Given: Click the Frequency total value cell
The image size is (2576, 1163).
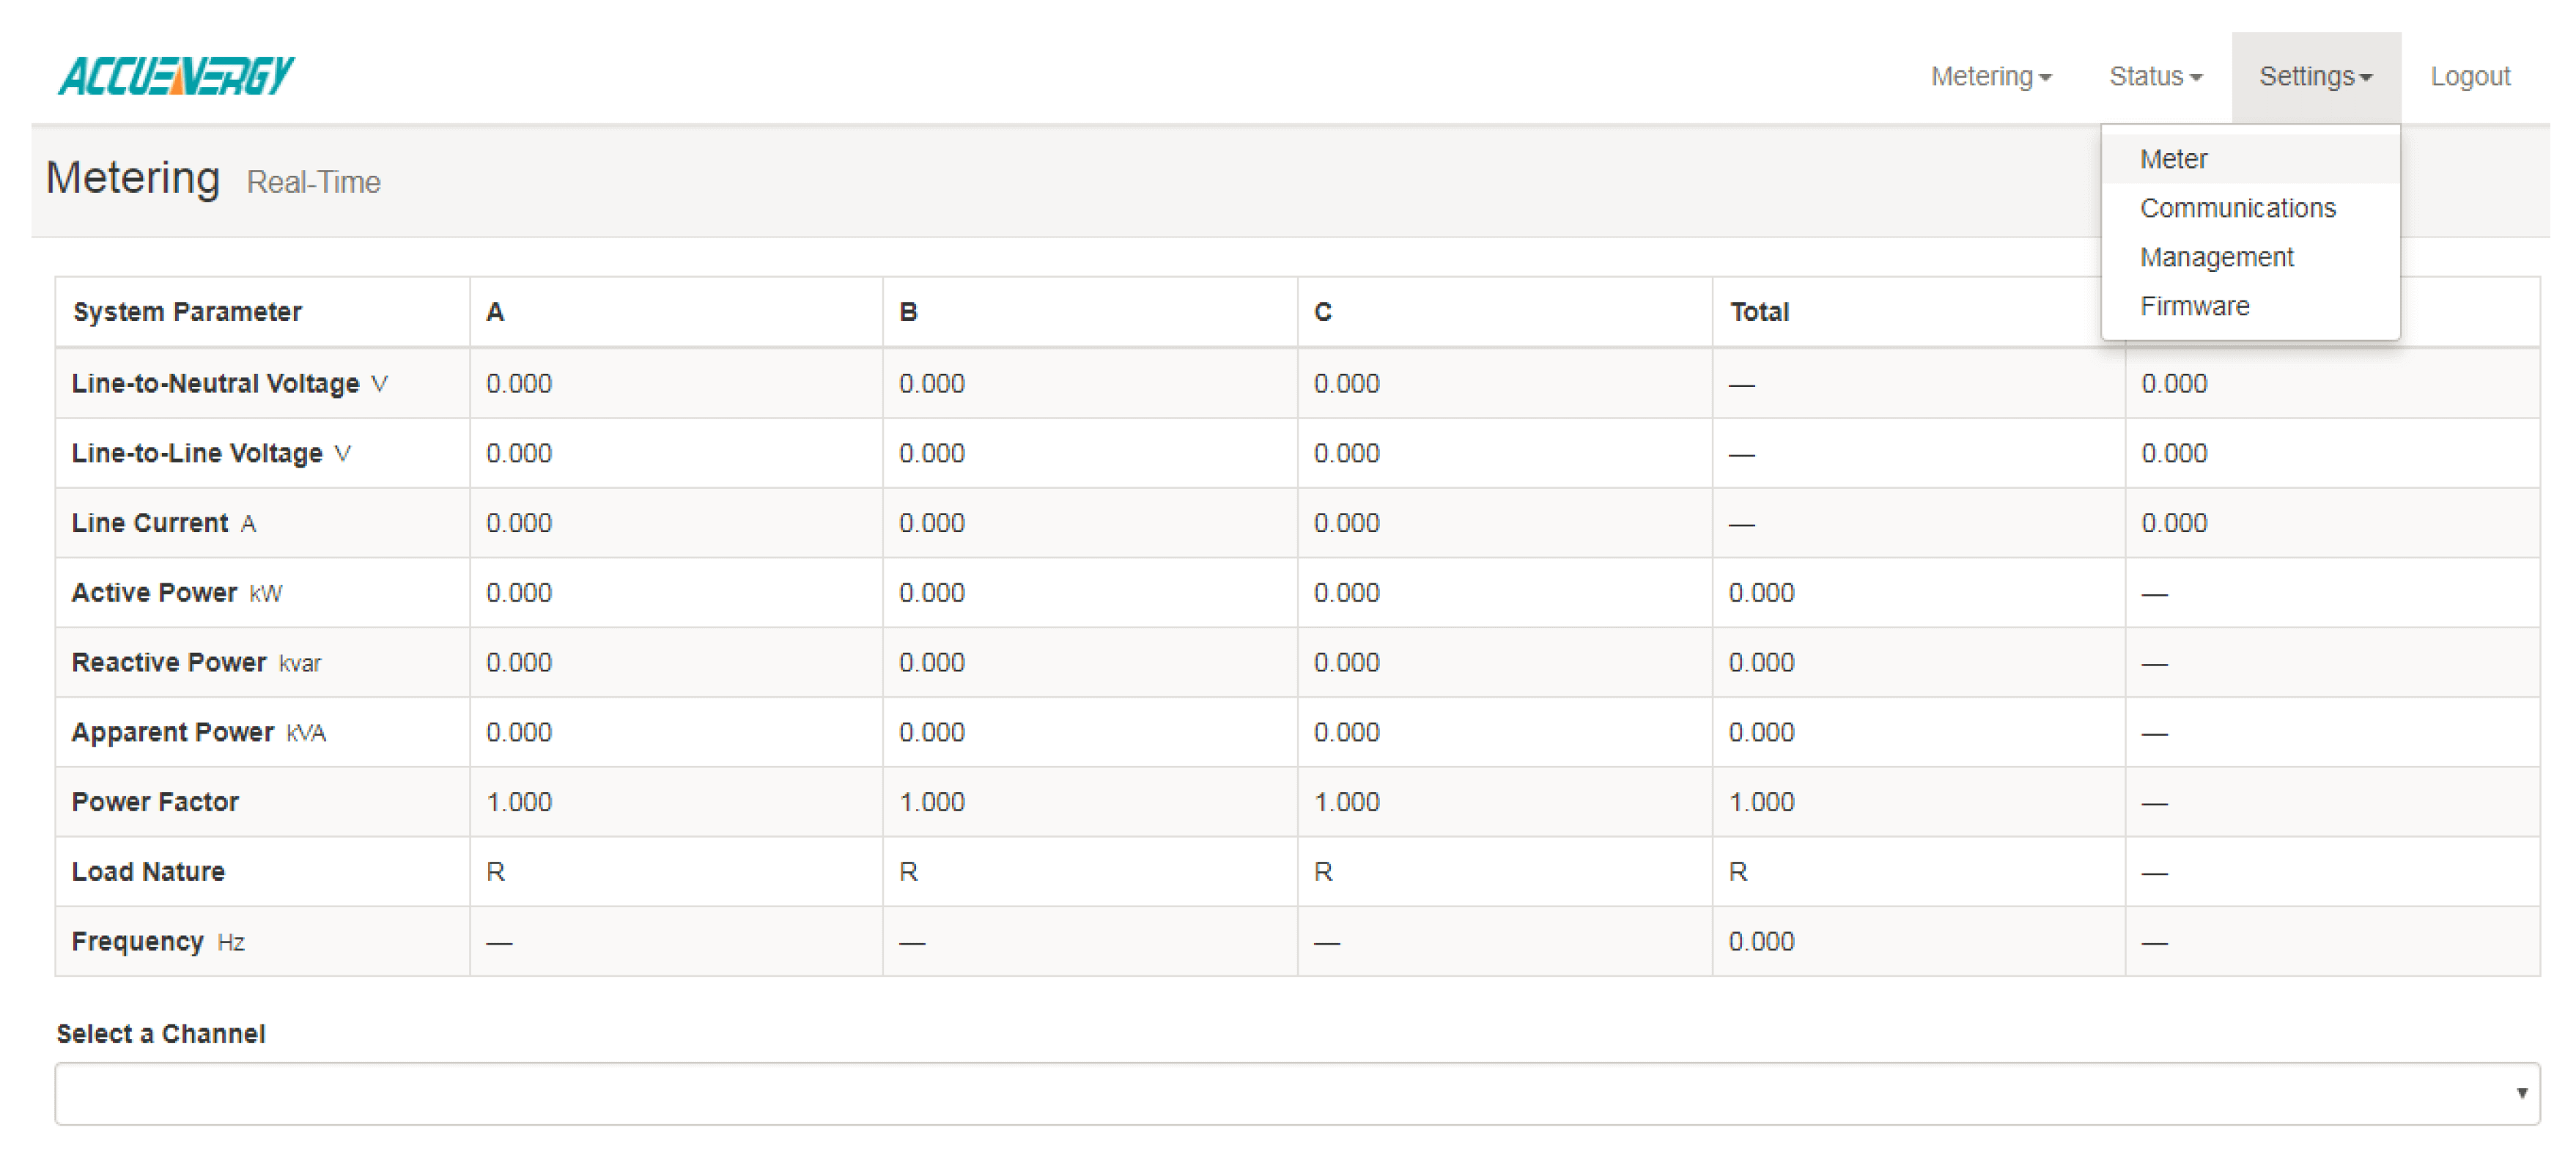Looking at the screenshot, I should click(x=1761, y=942).
